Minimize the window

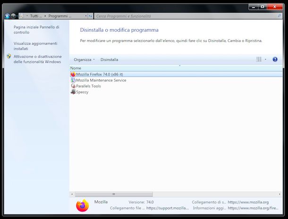(254, 7)
